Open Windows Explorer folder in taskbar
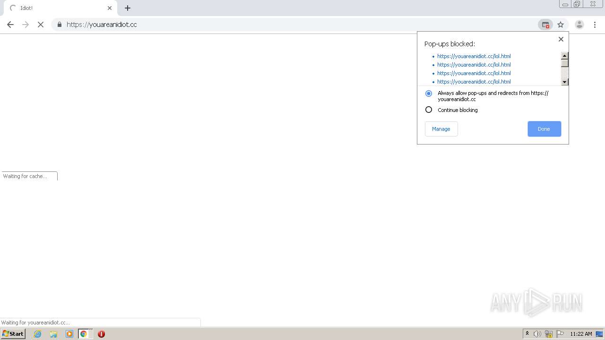 (x=53, y=334)
